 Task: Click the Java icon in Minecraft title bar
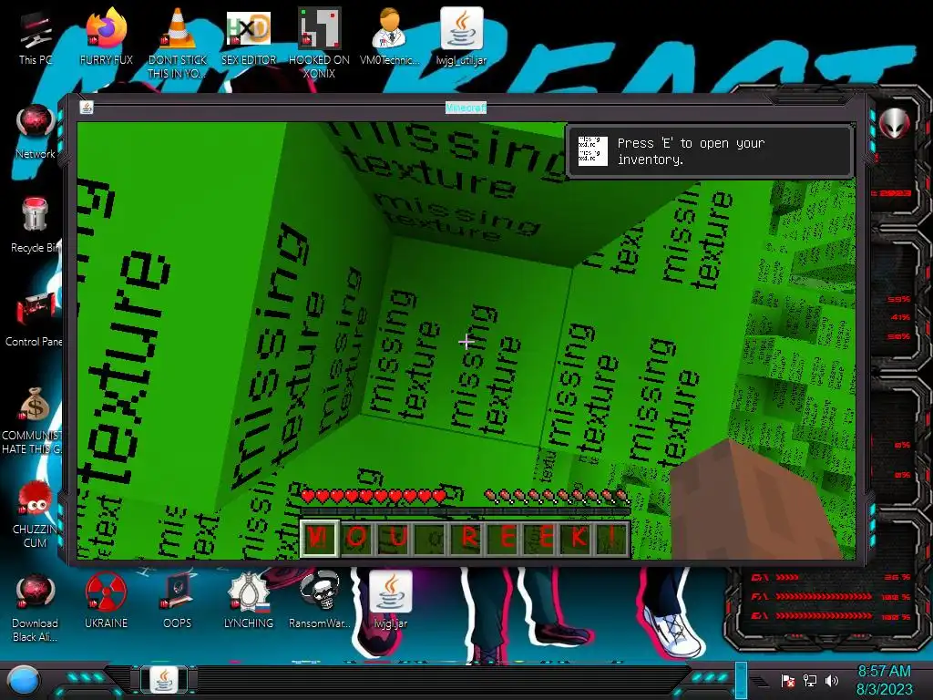(87, 108)
